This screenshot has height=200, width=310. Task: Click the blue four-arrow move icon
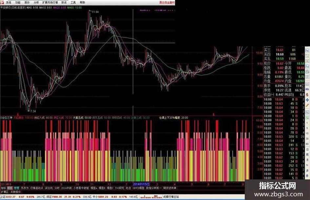[x=307, y=100]
